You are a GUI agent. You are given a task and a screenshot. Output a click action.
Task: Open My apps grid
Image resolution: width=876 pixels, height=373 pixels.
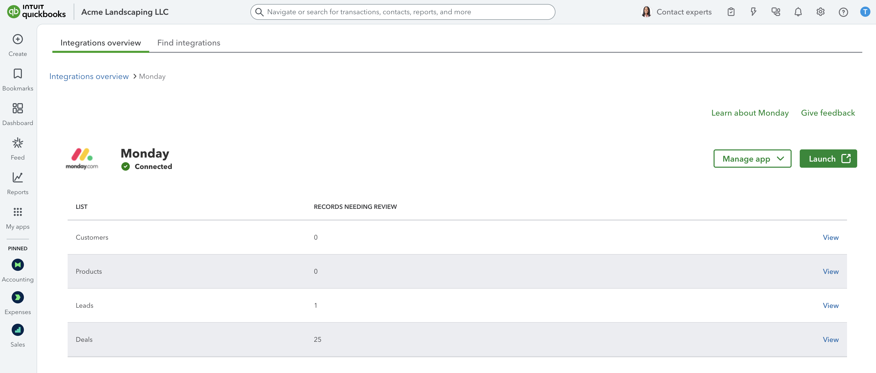click(x=18, y=218)
